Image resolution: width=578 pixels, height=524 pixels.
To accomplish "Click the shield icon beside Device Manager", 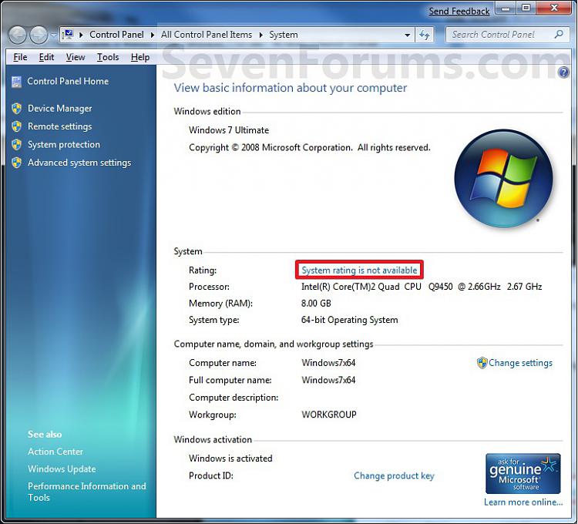I will [x=16, y=109].
